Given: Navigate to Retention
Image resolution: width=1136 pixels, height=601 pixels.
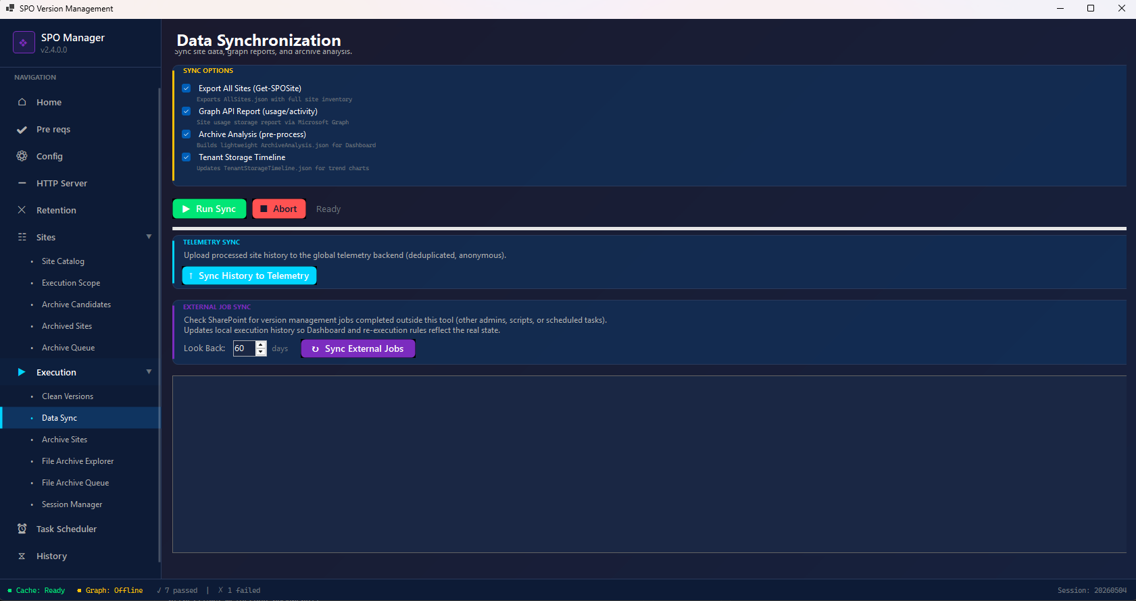Looking at the screenshot, I should [80, 210].
